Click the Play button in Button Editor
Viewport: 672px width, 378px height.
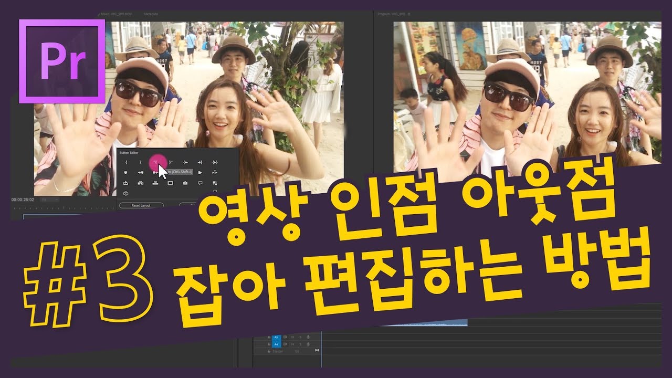(x=200, y=173)
